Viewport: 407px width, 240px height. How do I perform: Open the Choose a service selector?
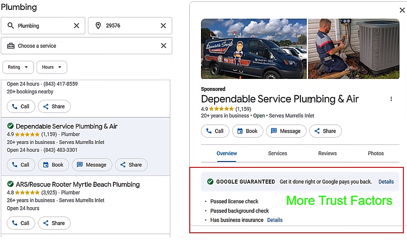tap(86, 46)
